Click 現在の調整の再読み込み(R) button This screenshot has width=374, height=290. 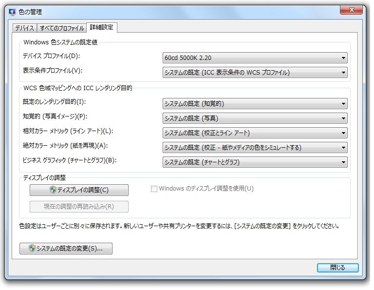pyautogui.click(x=79, y=207)
